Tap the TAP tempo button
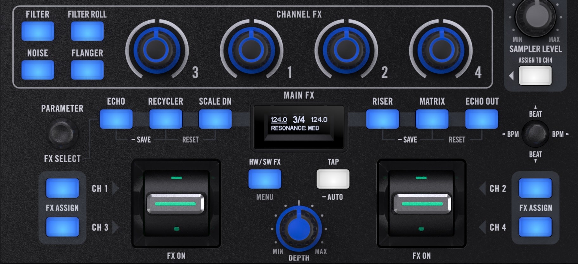 point(333,179)
